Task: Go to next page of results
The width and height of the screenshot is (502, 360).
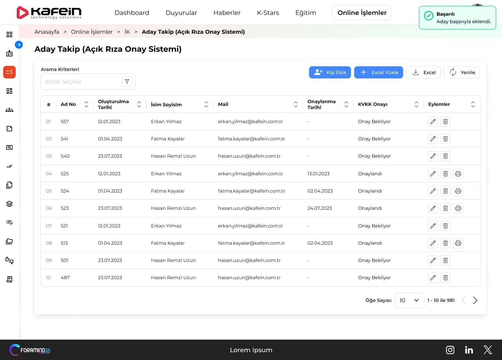Action: point(475,300)
